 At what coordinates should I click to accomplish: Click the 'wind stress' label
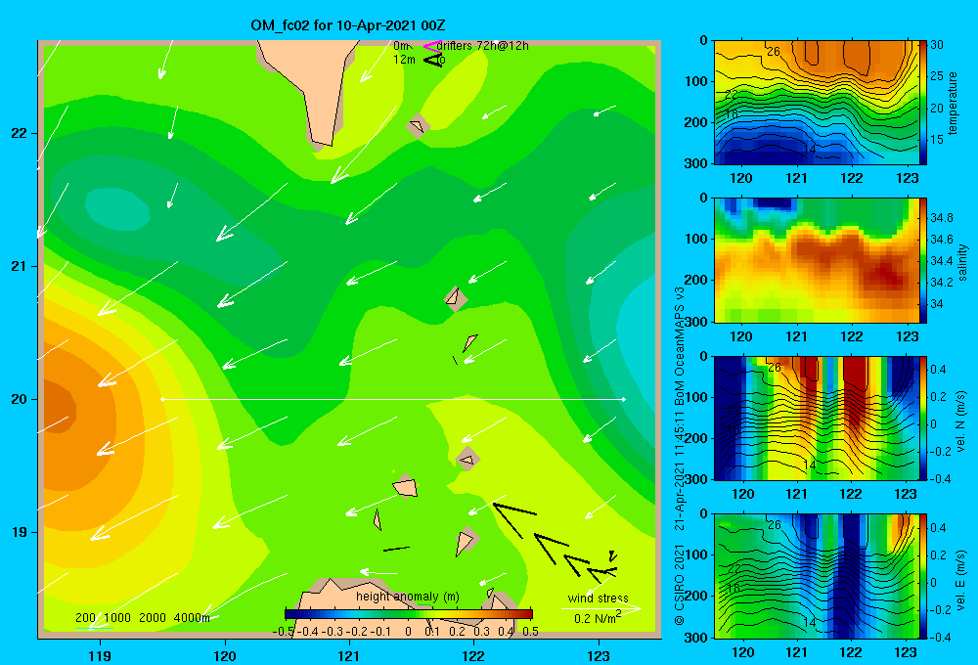[x=599, y=598]
